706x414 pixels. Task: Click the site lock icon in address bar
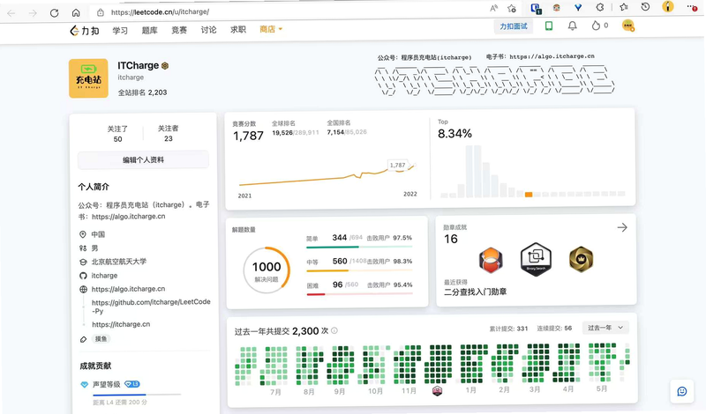click(x=101, y=12)
